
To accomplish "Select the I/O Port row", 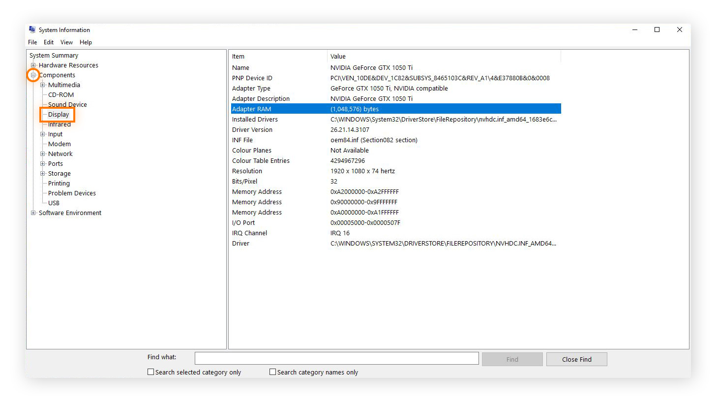I will (x=396, y=223).
